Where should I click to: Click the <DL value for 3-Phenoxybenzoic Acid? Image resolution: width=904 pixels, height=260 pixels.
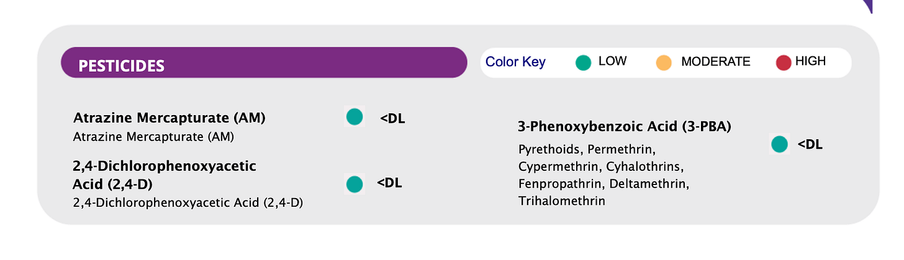click(810, 145)
